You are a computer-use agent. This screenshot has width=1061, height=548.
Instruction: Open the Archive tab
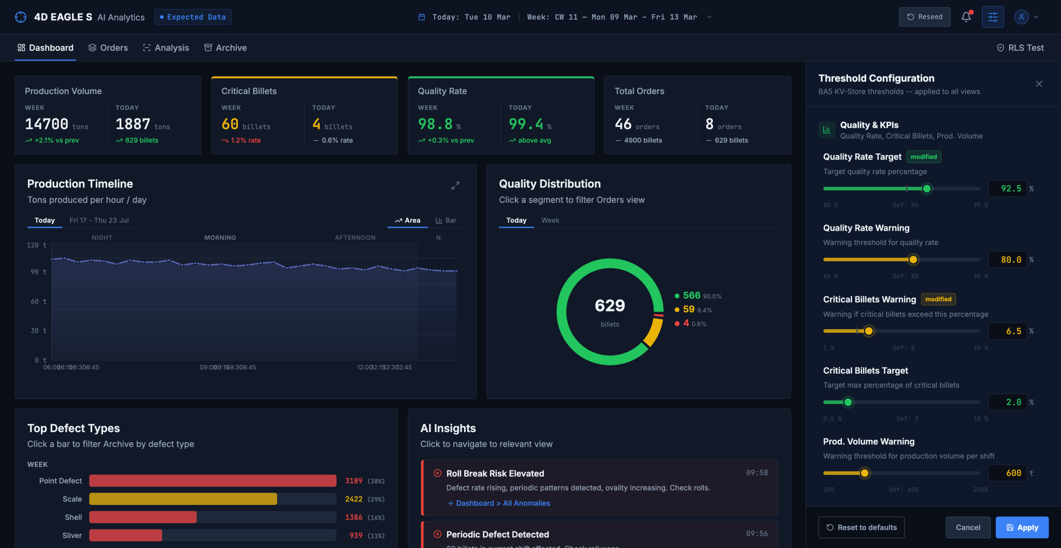225,48
